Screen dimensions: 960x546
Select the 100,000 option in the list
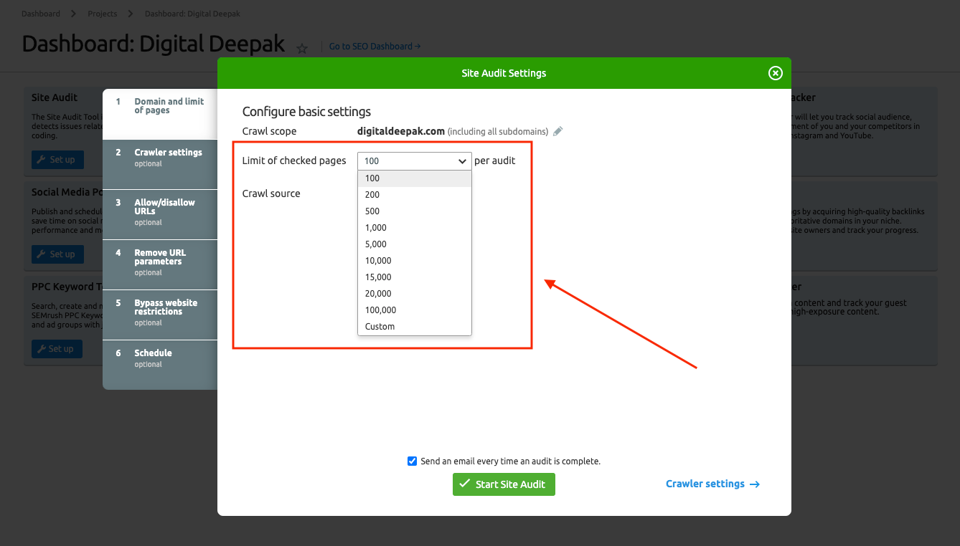point(379,310)
